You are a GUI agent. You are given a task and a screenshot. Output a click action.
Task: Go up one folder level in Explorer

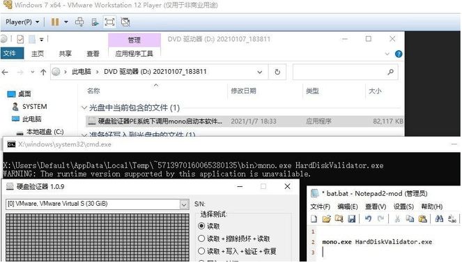pos(43,72)
